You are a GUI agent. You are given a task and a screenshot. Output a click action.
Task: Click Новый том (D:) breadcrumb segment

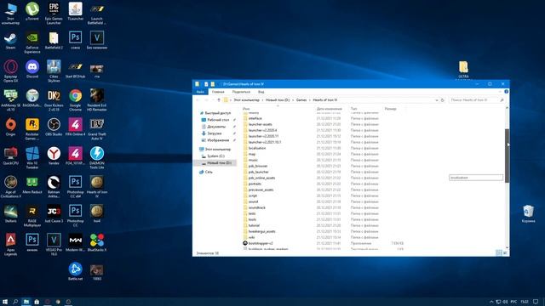point(278,100)
